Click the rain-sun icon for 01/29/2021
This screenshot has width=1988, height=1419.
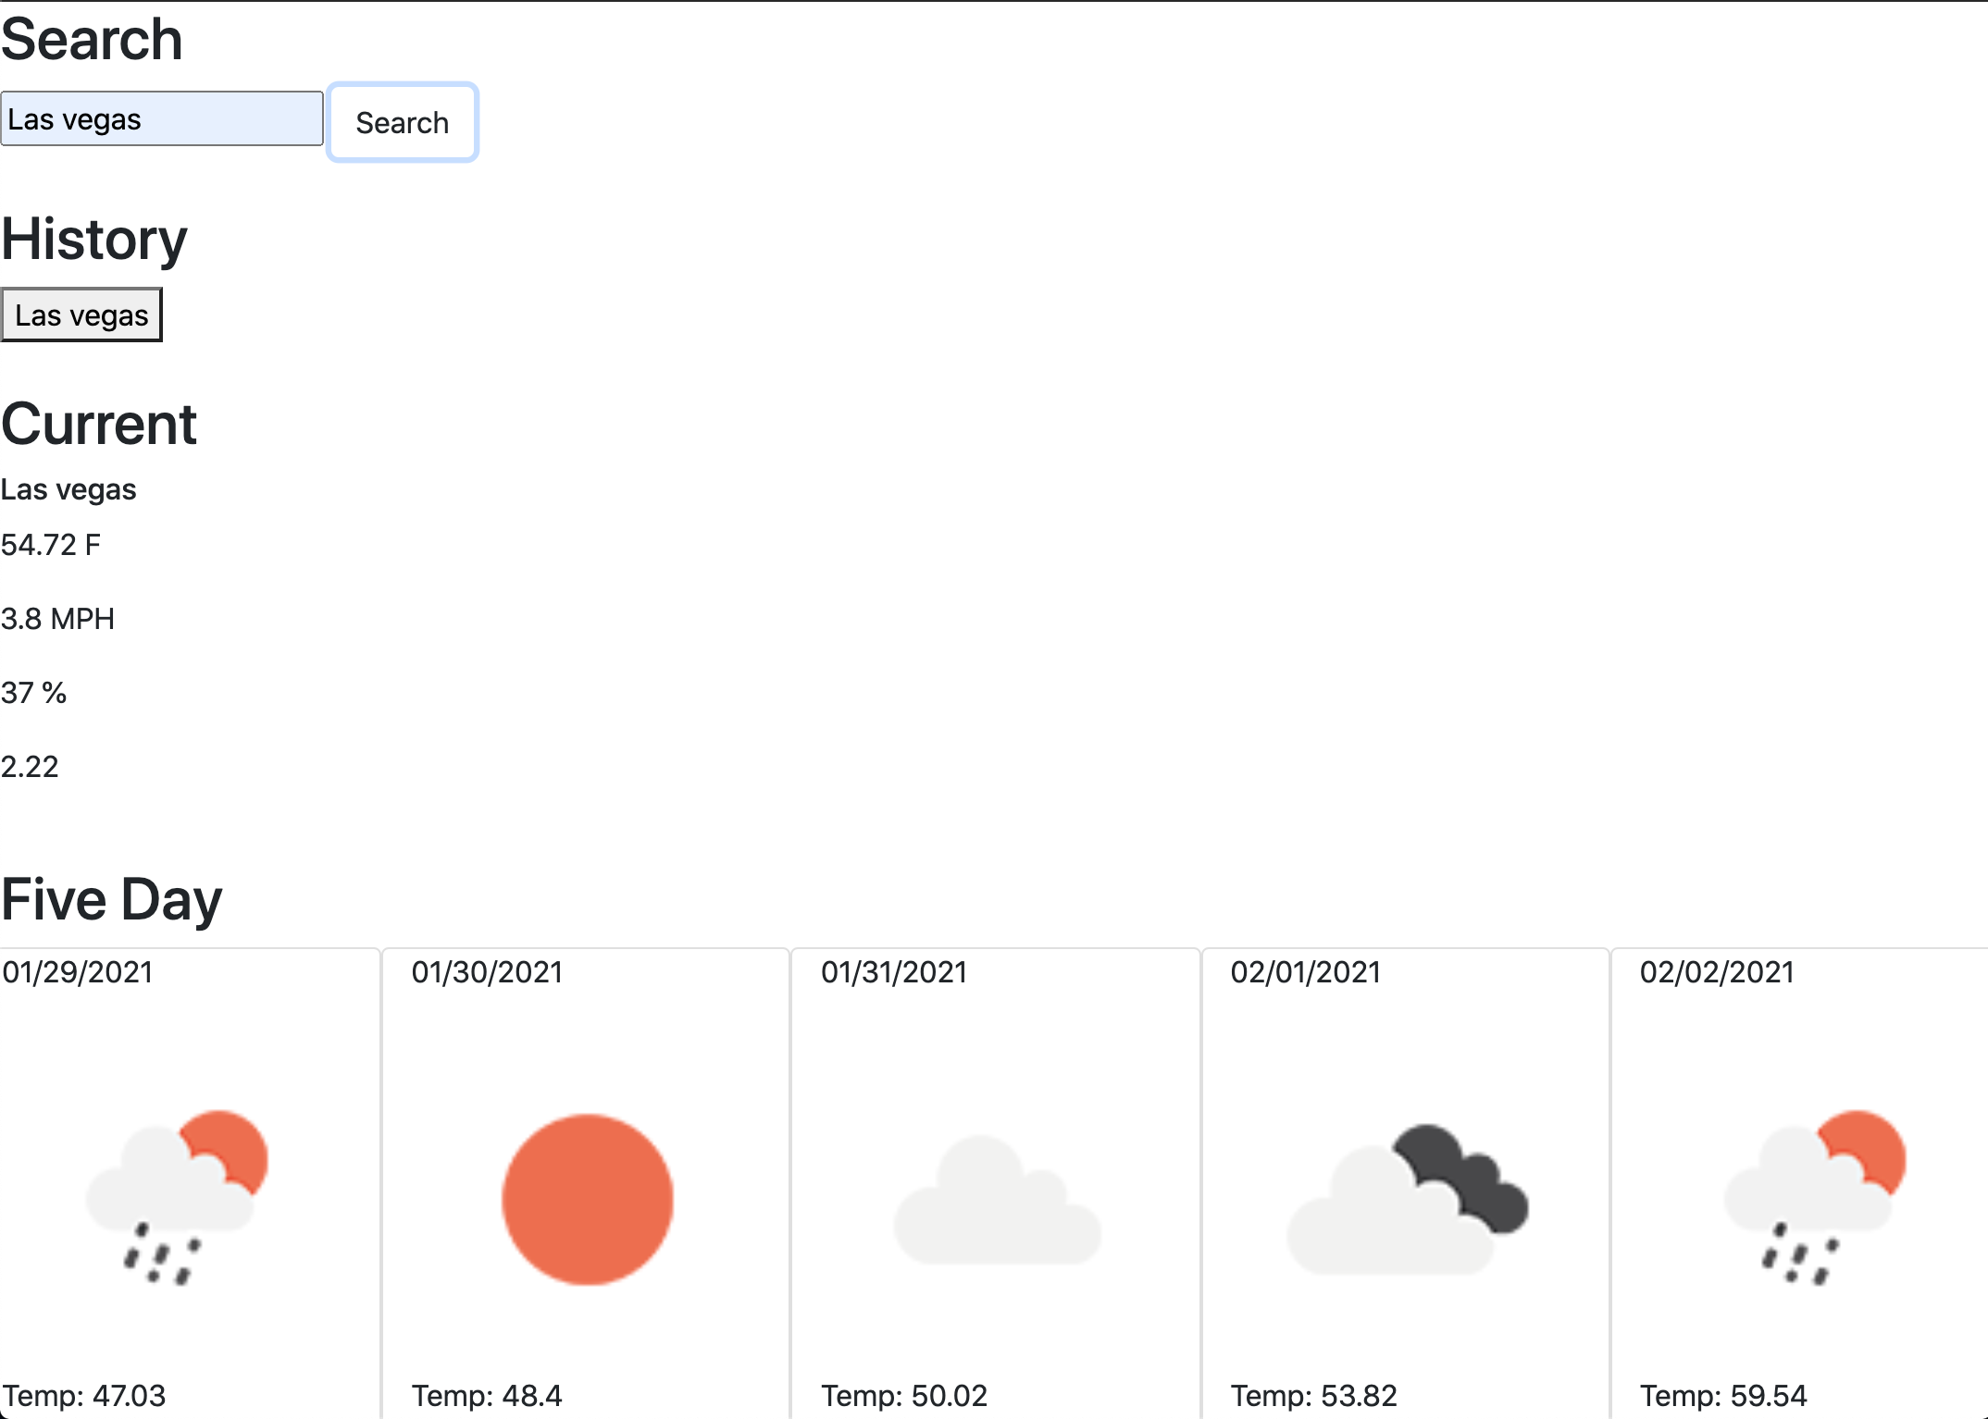(178, 1197)
